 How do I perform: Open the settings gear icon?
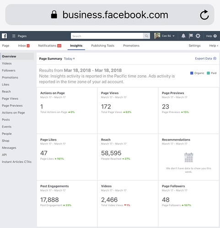(198, 36)
